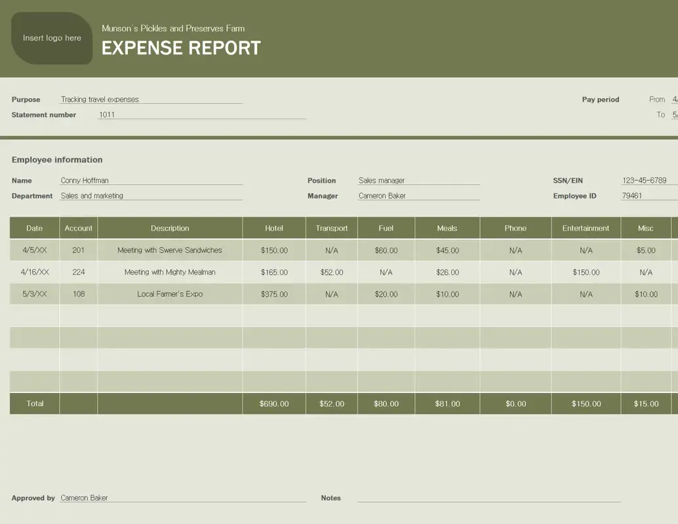Click 'Meeting with Mighty Mealman' description

pos(170,272)
